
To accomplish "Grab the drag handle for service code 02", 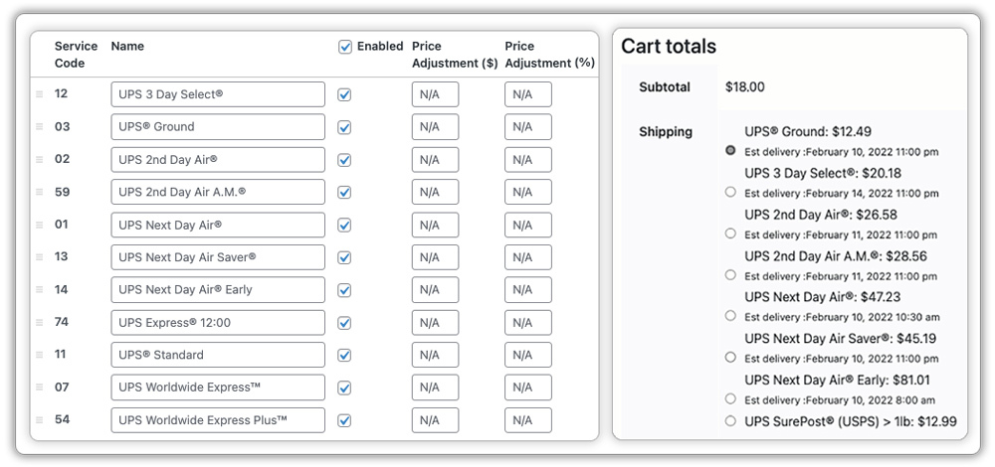I will (40, 160).
